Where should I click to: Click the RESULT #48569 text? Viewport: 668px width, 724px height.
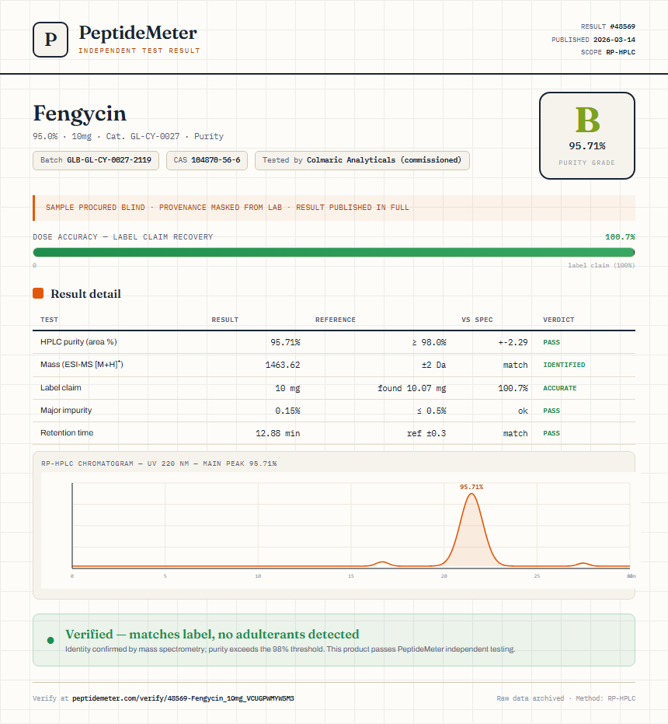click(x=608, y=26)
